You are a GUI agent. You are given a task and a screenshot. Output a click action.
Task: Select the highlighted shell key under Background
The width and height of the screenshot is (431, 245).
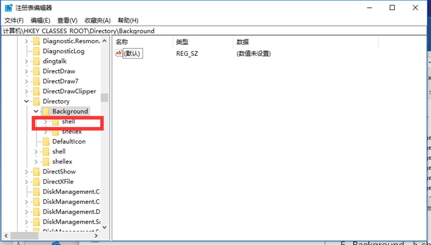[x=68, y=121]
